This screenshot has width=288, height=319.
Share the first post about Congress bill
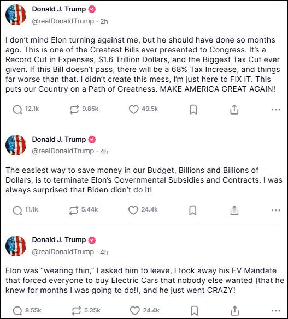(x=234, y=110)
